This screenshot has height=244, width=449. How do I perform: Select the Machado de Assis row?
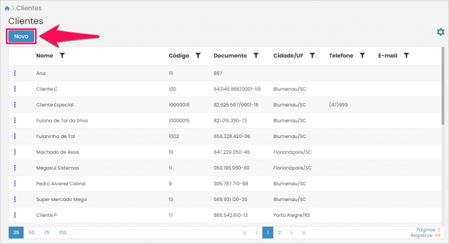pos(57,152)
